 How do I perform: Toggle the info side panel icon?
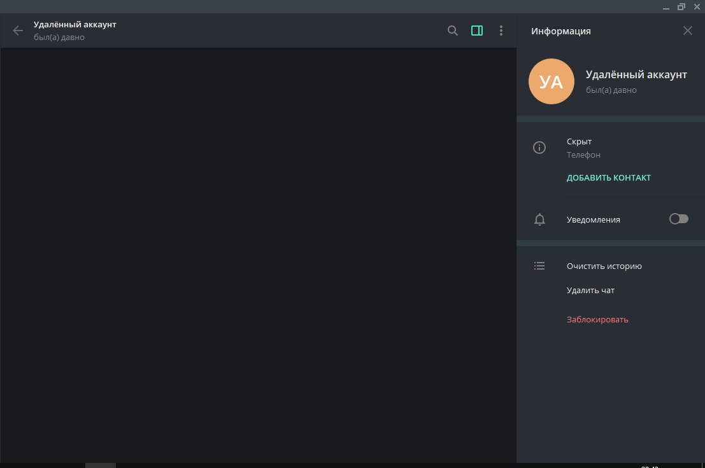(477, 31)
